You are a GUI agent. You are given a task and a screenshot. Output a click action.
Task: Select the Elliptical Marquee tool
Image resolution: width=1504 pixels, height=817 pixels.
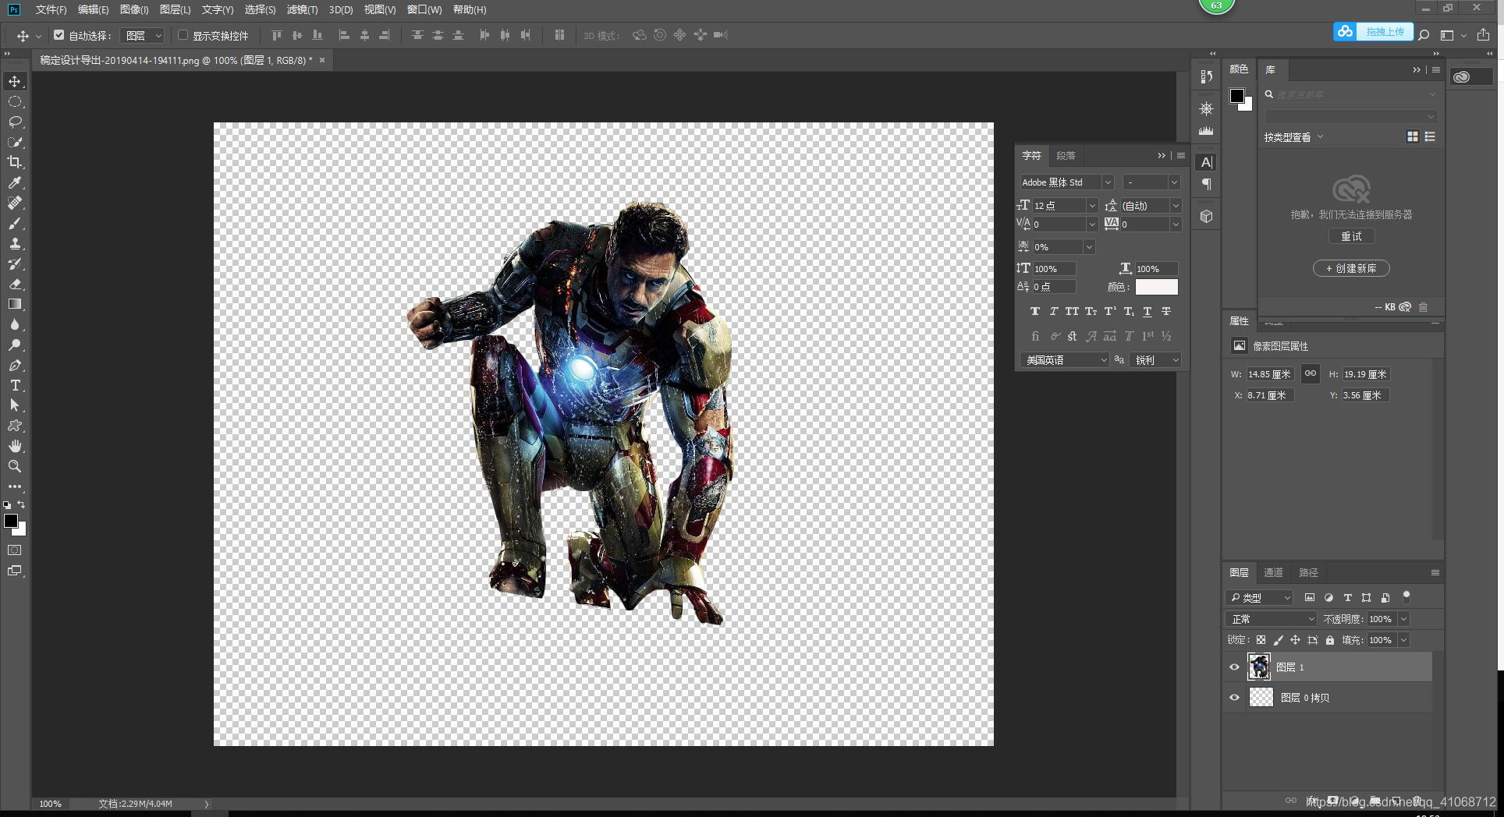pos(15,101)
